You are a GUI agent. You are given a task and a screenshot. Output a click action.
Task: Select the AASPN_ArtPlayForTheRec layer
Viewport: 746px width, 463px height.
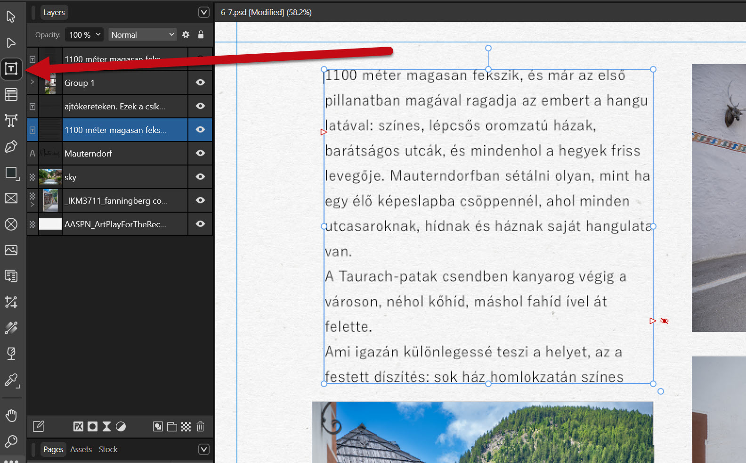pyautogui.click(x=115, y=224)
